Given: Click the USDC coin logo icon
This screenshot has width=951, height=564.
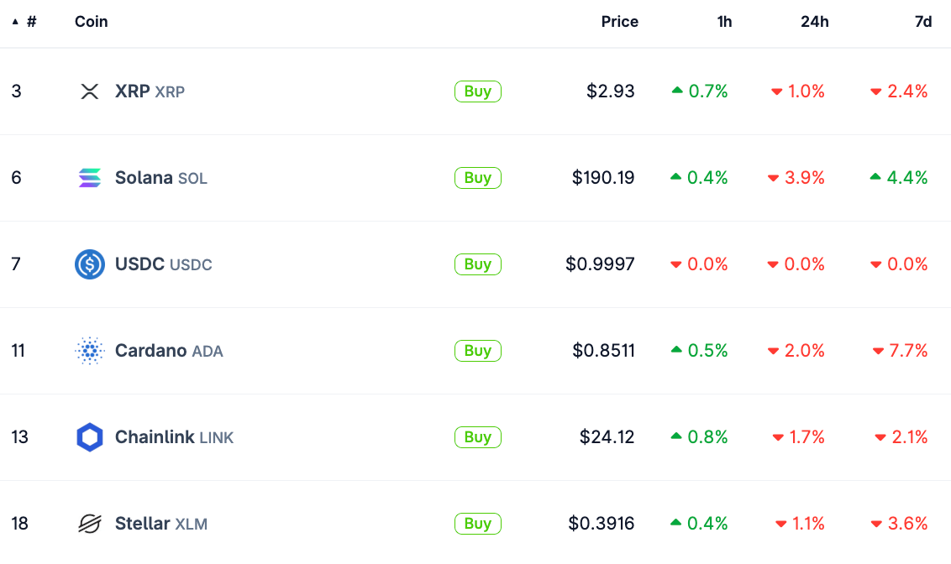Looking at the screenshot, I should click(x=89, y=264).
